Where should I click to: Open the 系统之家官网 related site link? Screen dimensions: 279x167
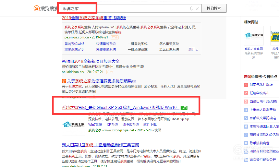pos(254,49)
